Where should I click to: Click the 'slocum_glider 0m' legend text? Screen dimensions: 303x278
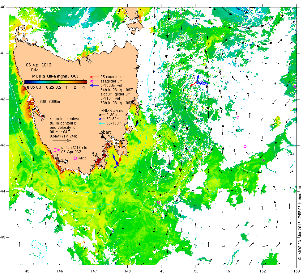tap(115, 94)
